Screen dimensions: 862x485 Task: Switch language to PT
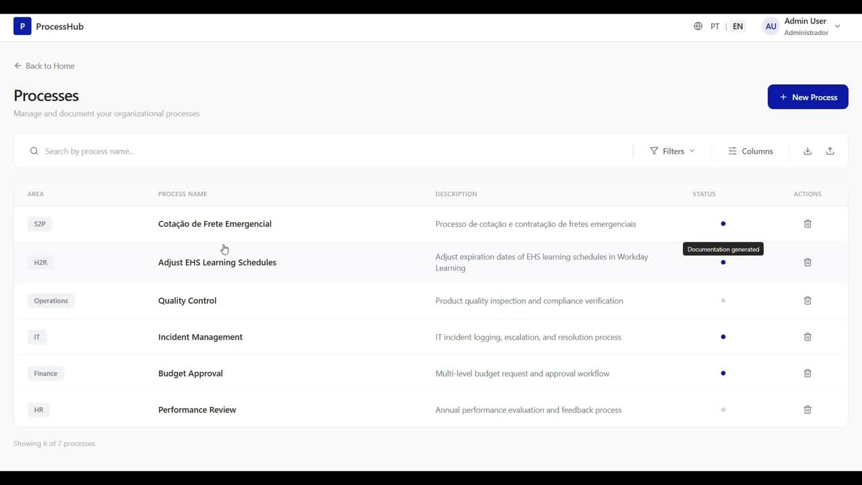pyautogui.click(x=715, y=26)
